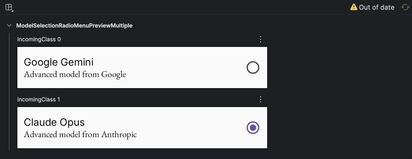The height and width of the screenshot is (159, 412).
Task: Open three-dot menu for incomingClass 1
Action: point(260,99)
